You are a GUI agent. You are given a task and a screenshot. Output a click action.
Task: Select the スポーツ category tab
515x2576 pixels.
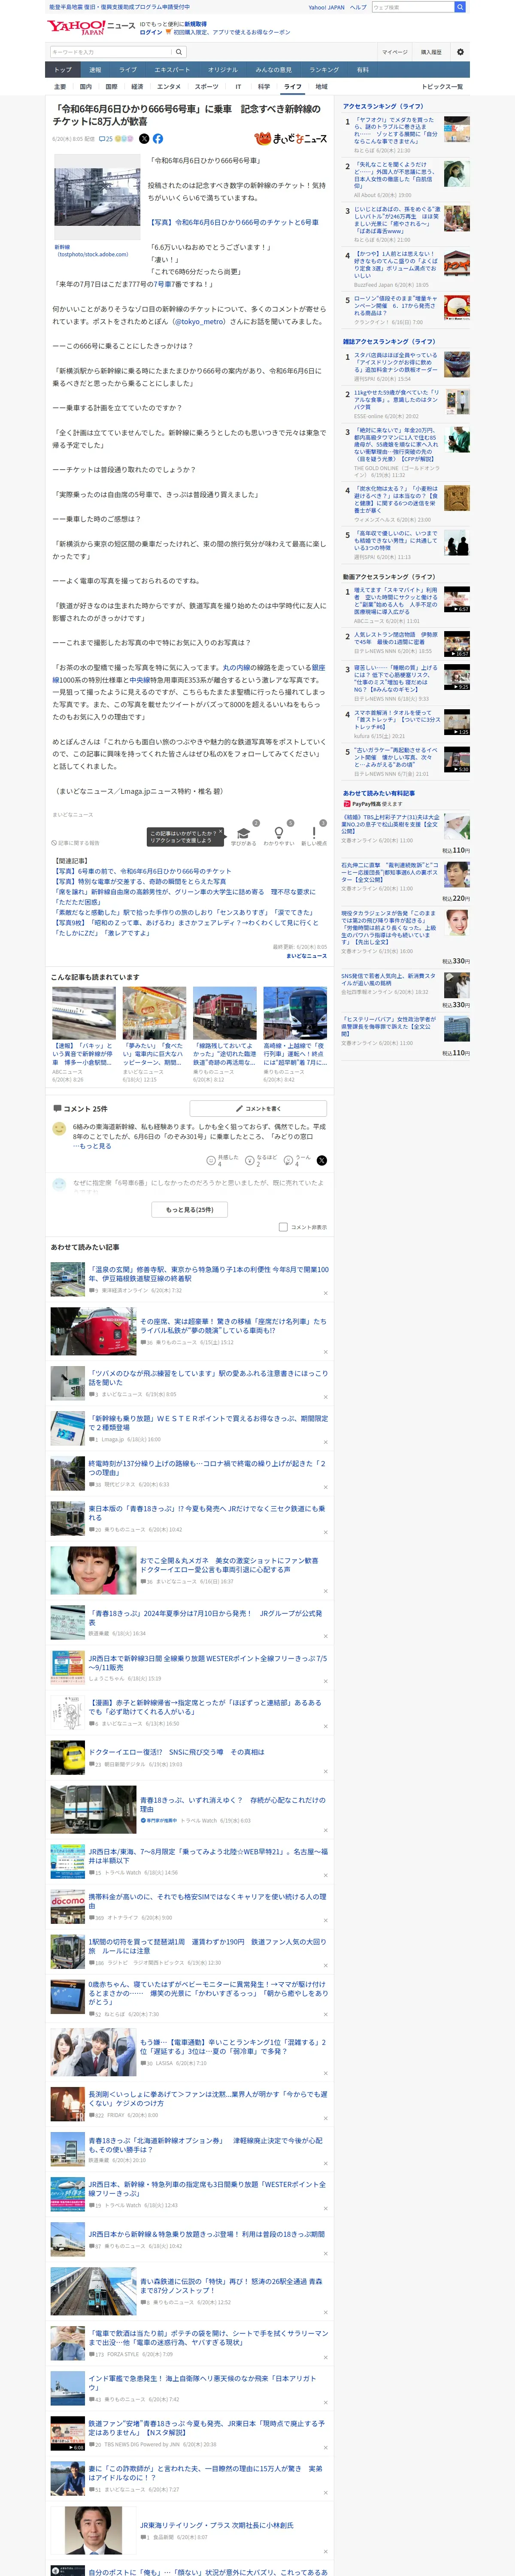(206, 87)
